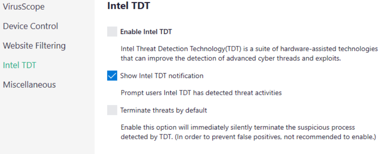The image size is (391, 154).
Task: Open the VirusScope settings section
Action: (x=24, y=7)
